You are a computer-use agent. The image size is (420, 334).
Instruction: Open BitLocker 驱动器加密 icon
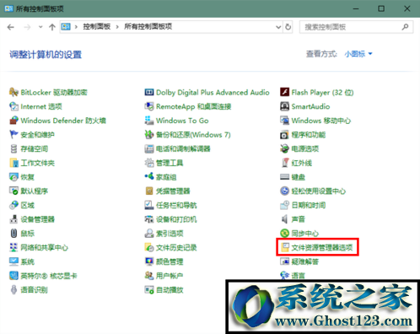click(13, 92)
